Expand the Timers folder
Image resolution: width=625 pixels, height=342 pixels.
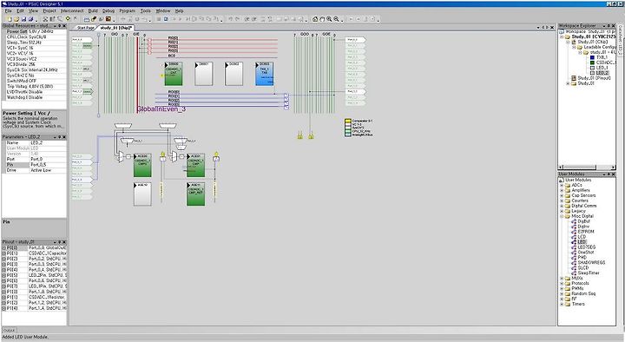click(x=562, y=304)
